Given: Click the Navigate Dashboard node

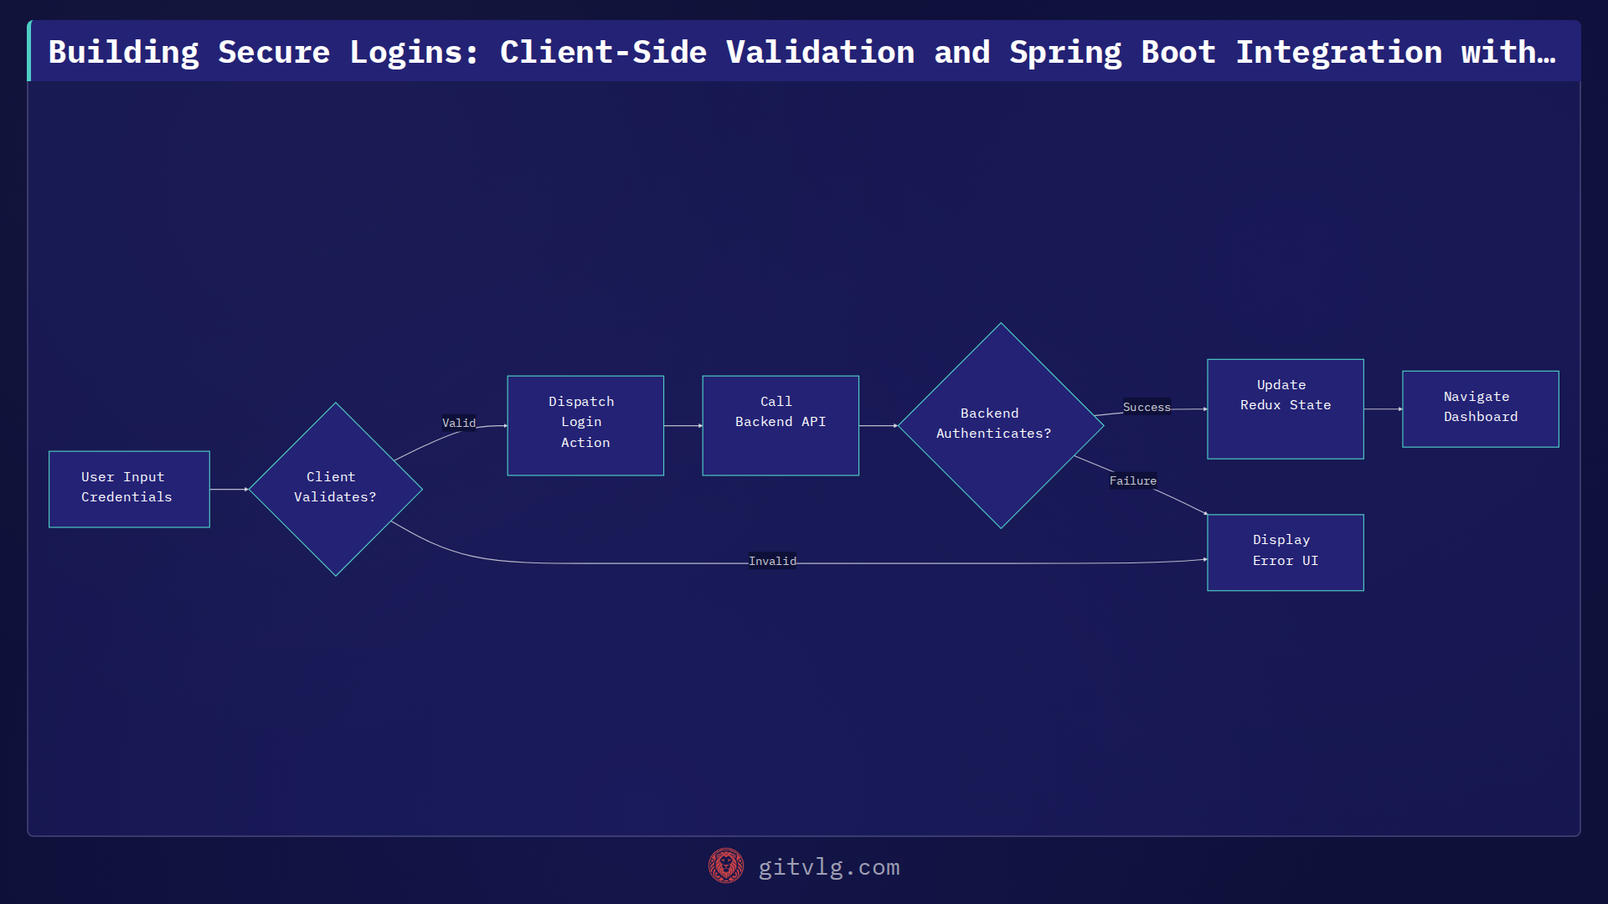Looking at the screenshot, I should pos(1480,408).
